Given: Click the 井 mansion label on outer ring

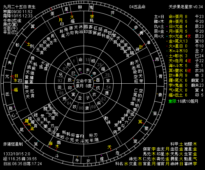Looking at the screenshot, I should [113, 12].
